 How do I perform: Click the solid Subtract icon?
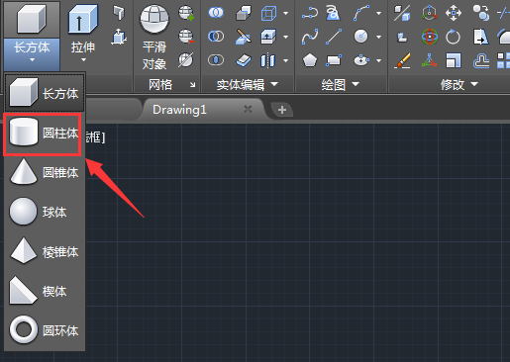tap(216, 37)
